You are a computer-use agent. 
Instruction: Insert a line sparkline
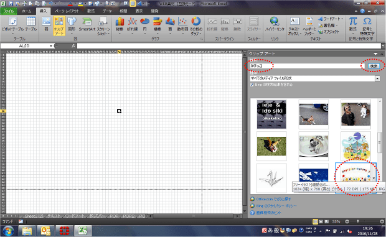212,25
